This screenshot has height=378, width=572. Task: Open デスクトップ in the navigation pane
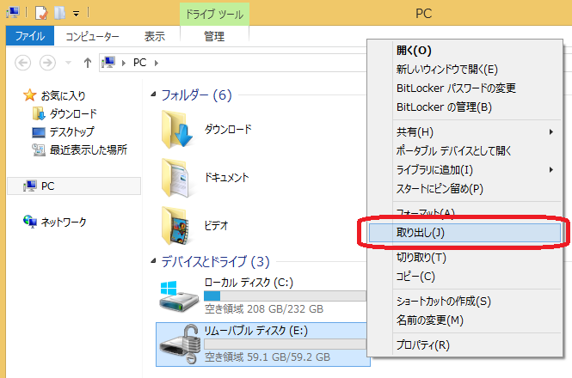coord(72,131)
